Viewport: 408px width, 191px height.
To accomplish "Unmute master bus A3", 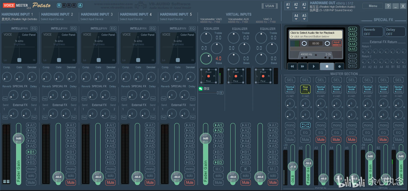I will (321, 139).
